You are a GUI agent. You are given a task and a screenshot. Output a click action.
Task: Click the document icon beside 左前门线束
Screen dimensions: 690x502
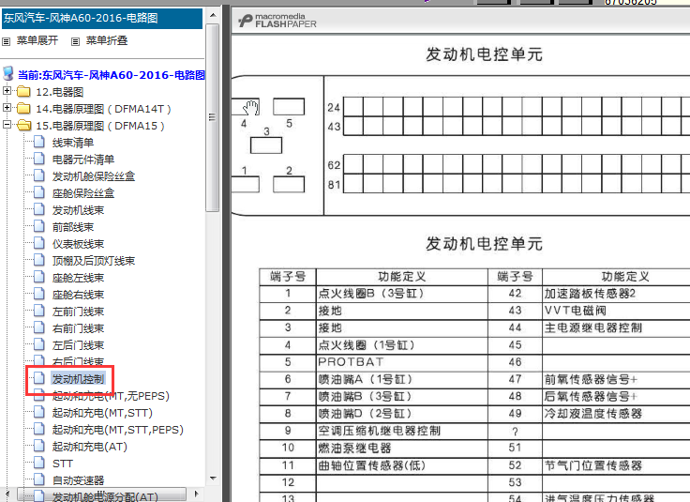coord(39,311)
